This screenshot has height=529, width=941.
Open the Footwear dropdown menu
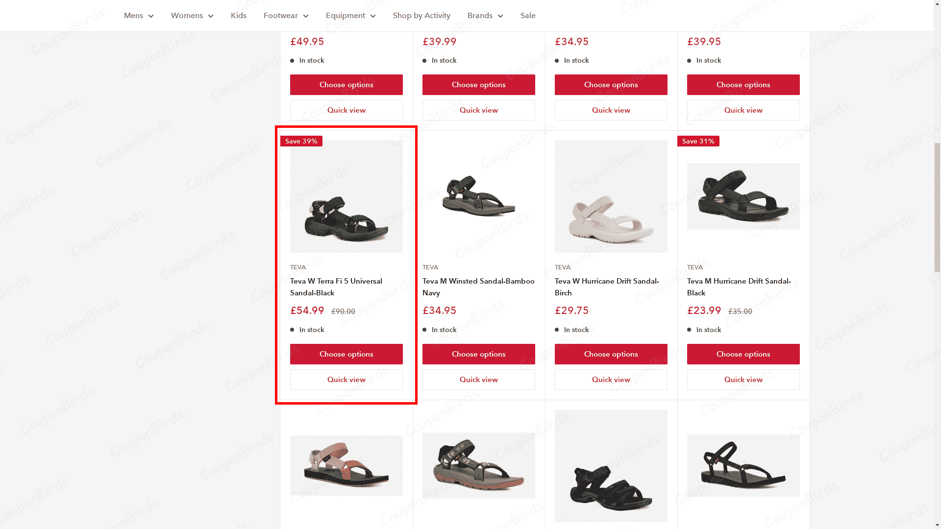point(286,15)
